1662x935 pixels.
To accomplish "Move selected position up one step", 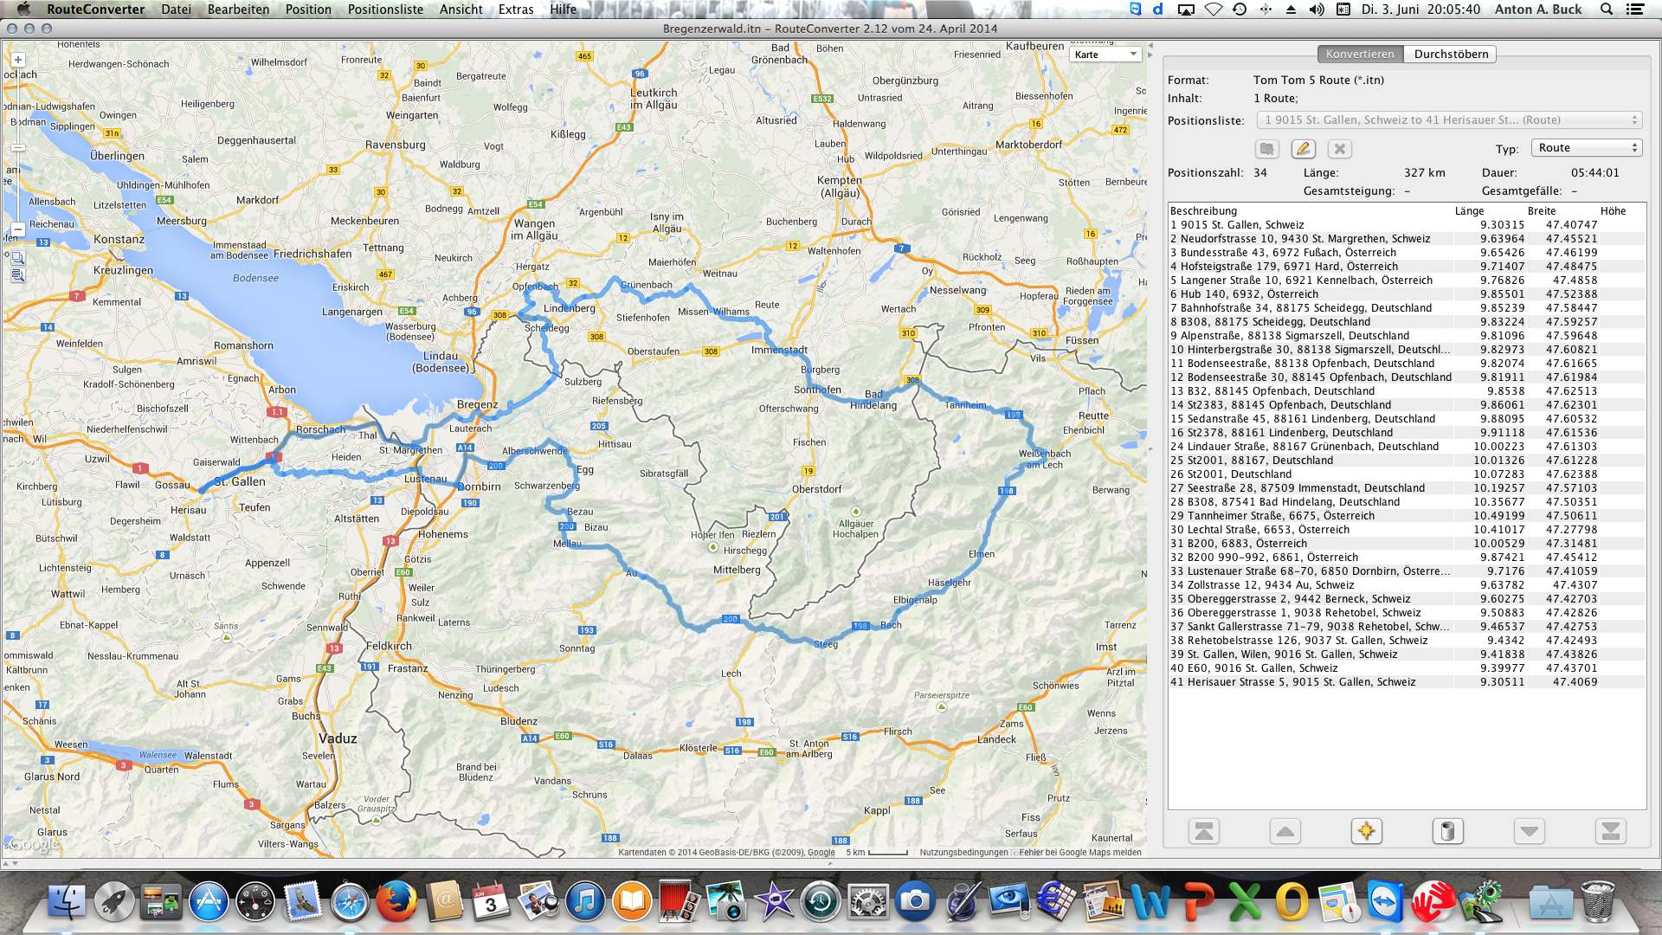I will point(1285,832).
